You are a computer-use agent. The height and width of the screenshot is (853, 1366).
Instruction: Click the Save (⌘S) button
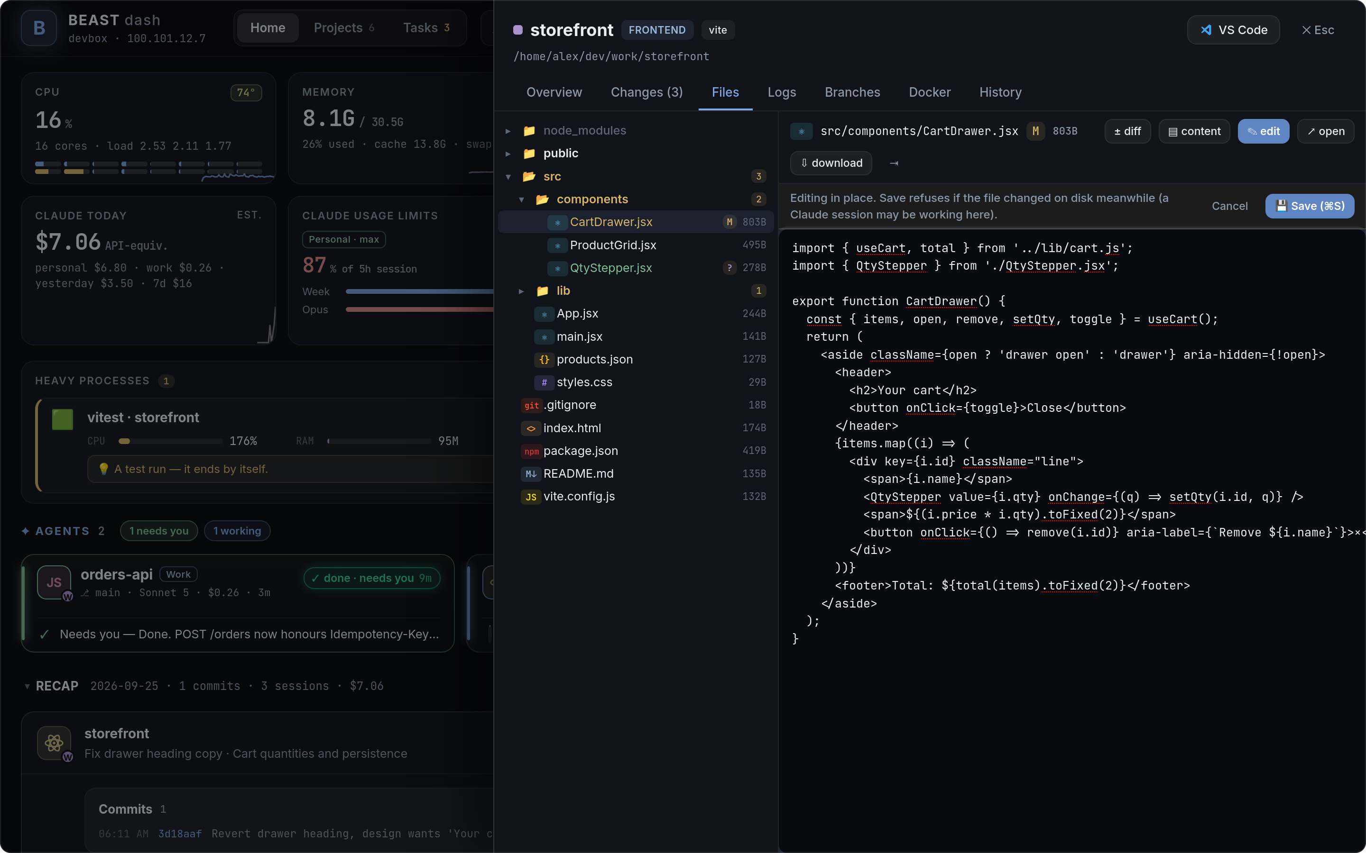[x=1310, y=206]
